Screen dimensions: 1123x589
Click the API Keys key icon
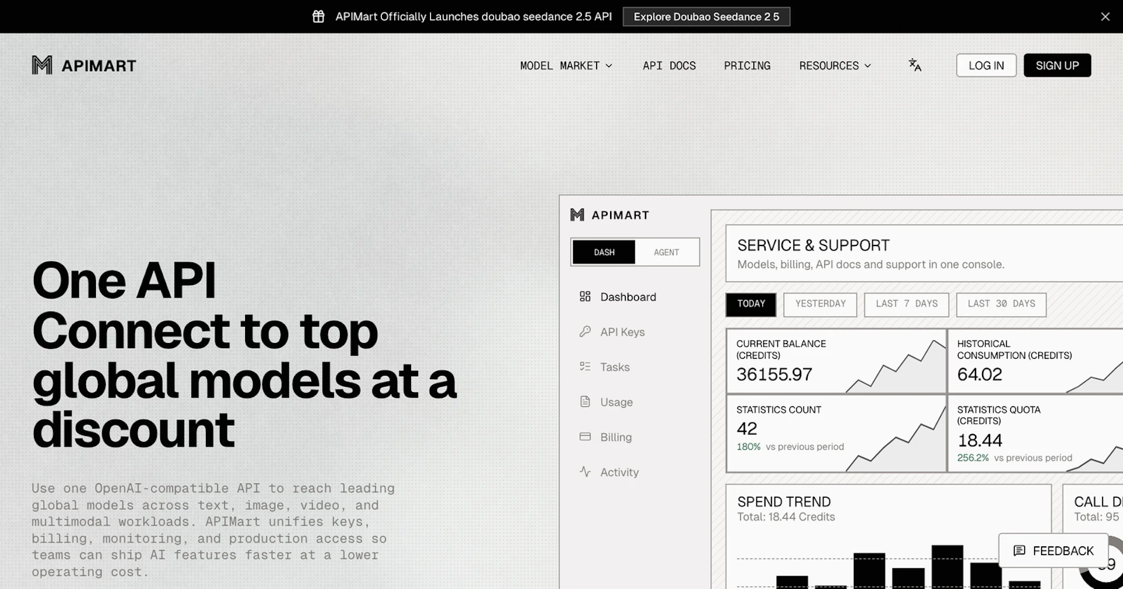click(585, 332)
